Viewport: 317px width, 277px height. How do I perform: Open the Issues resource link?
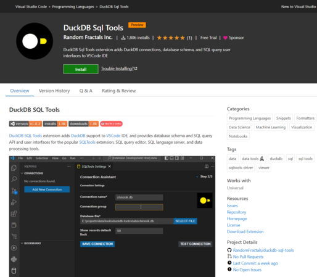tap(233, 205)
